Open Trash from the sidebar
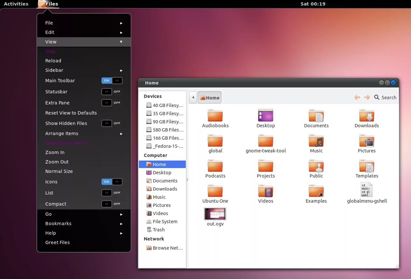Screen dimensions: 411x279 (x=158, y=229)
